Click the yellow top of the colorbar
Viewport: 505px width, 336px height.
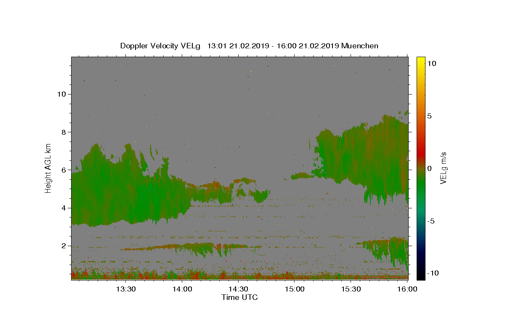421,61
